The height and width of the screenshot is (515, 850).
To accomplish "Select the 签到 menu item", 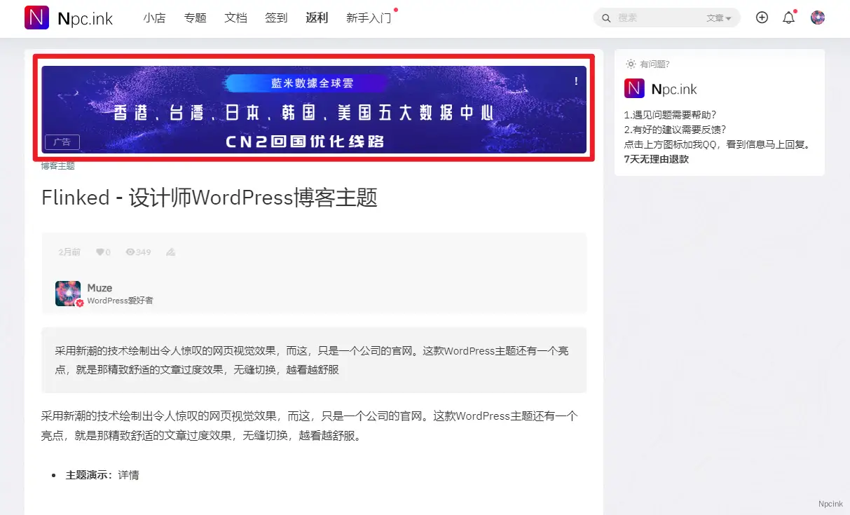I will coord(276,18).
